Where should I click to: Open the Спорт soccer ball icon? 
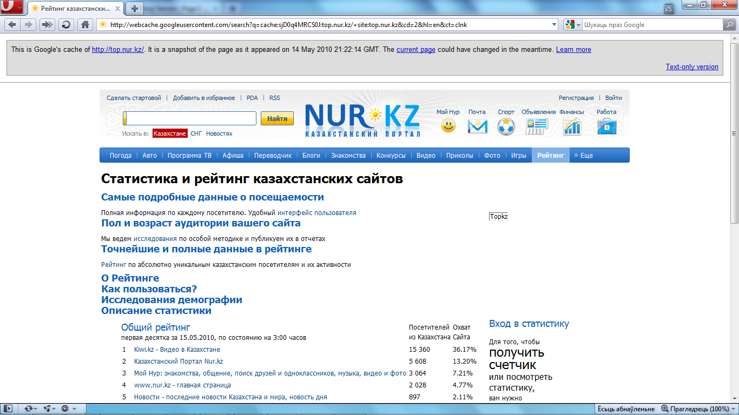506,126
